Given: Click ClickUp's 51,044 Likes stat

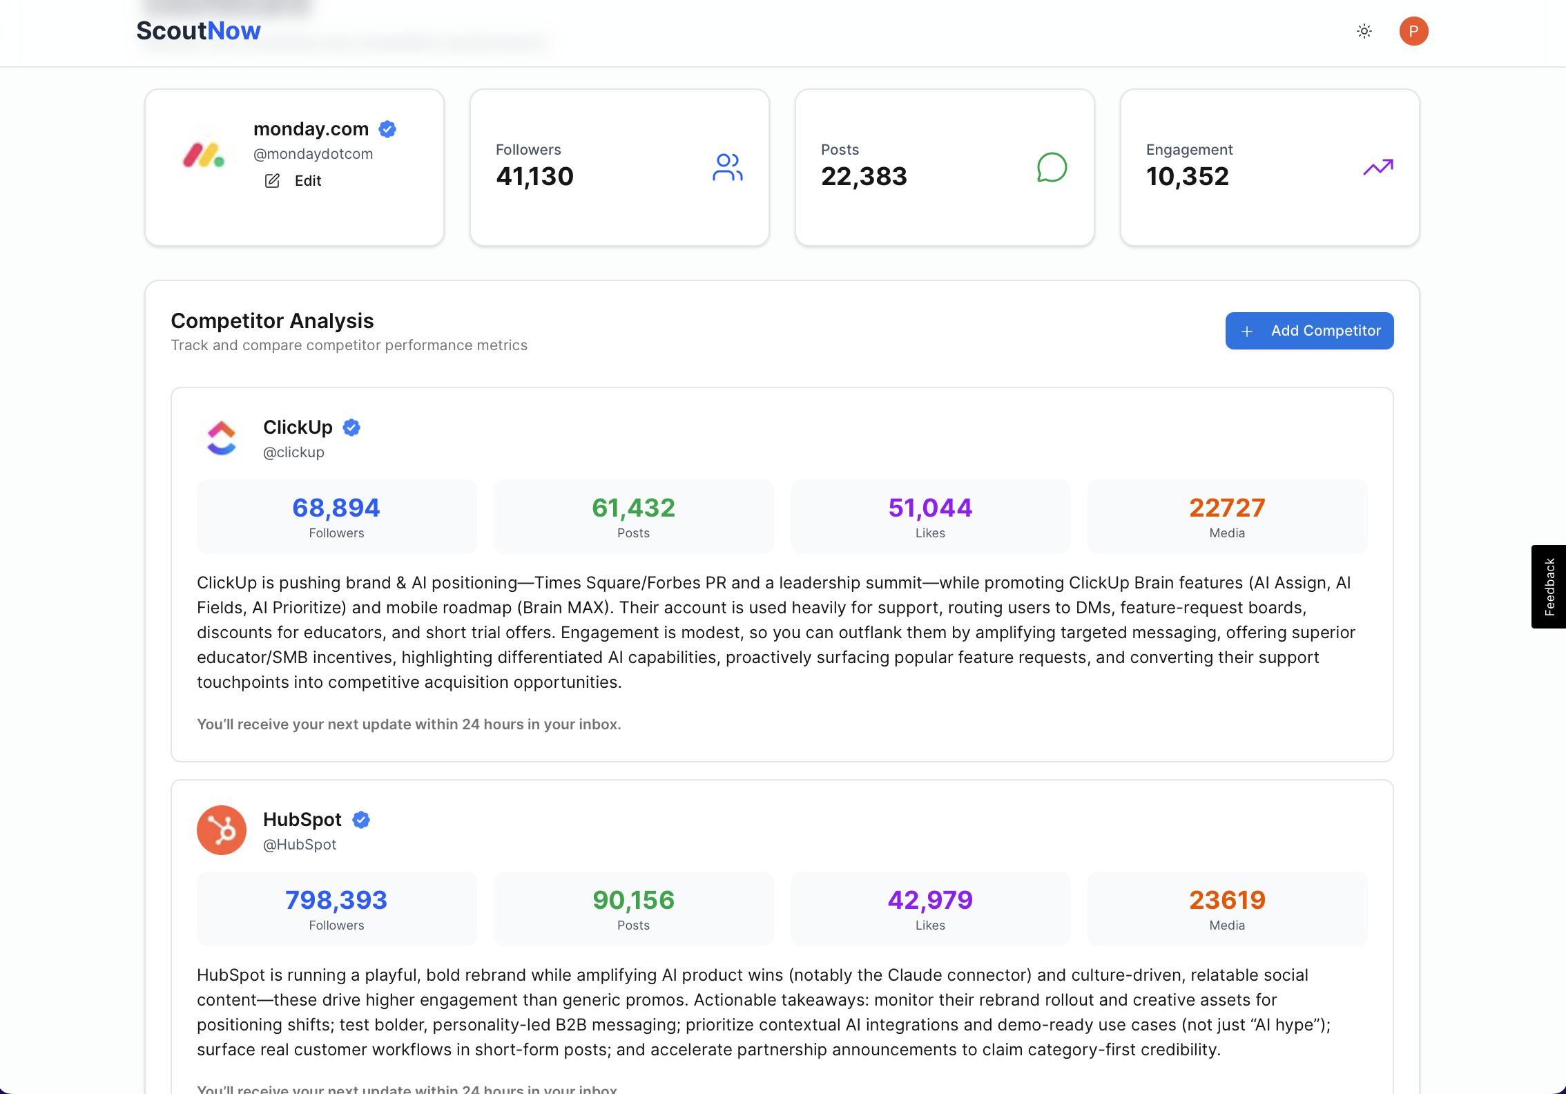Looking at the screenshot, I should (930, 516).
